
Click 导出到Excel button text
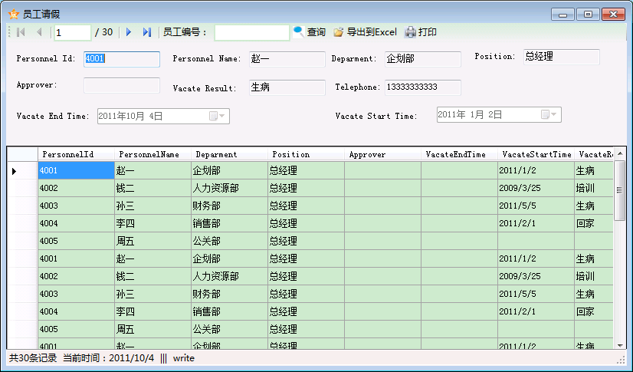(x=372, y=32)
